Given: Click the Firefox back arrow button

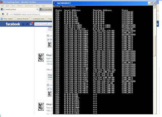Looking at the screenshot, I should [x=3, y=14].
